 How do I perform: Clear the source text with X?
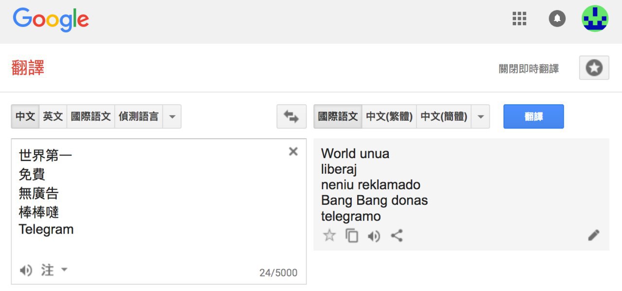(293, 151)
